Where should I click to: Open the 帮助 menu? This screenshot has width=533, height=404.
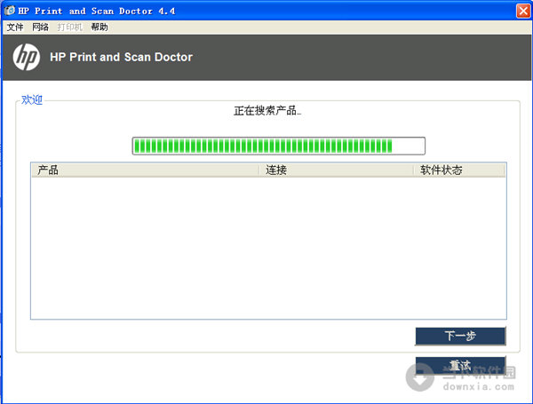(x=99, y=28)
